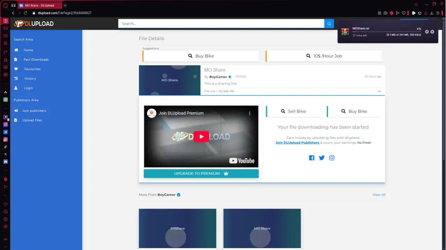Open the WinRAR file icon in download popup
This screenshot has height=250, width=446.
point(345,32)
